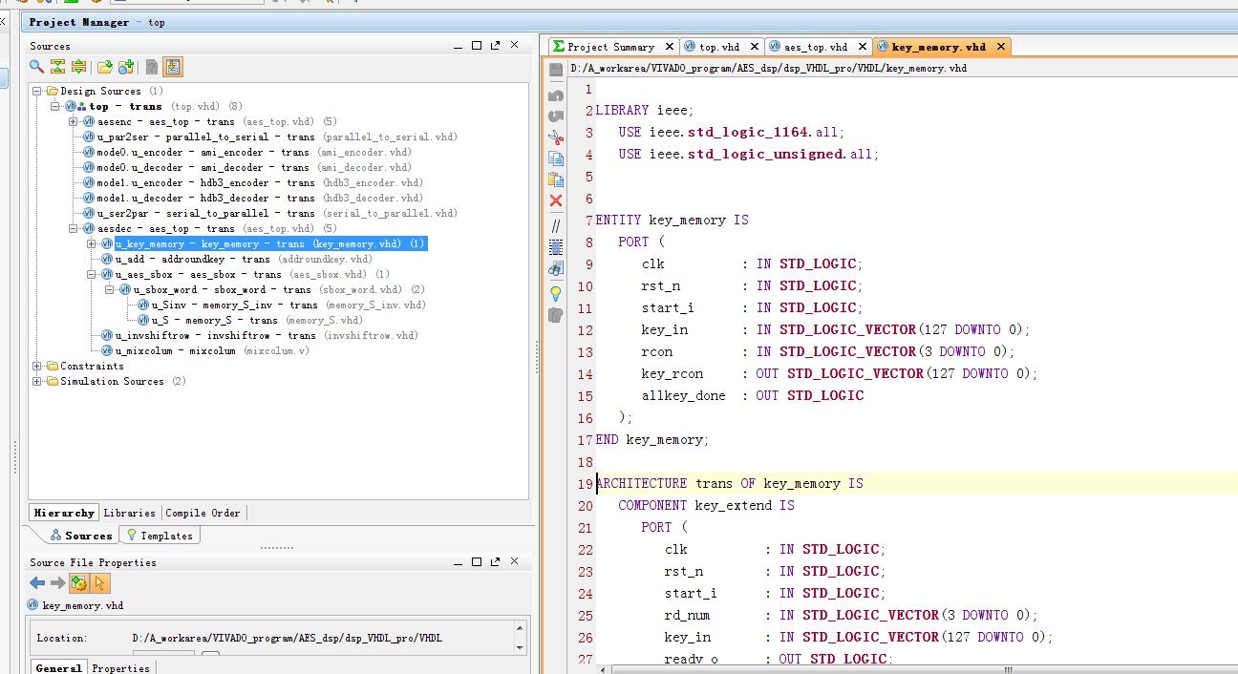Click the Copy icon in editor toolbar

(556, 158)
